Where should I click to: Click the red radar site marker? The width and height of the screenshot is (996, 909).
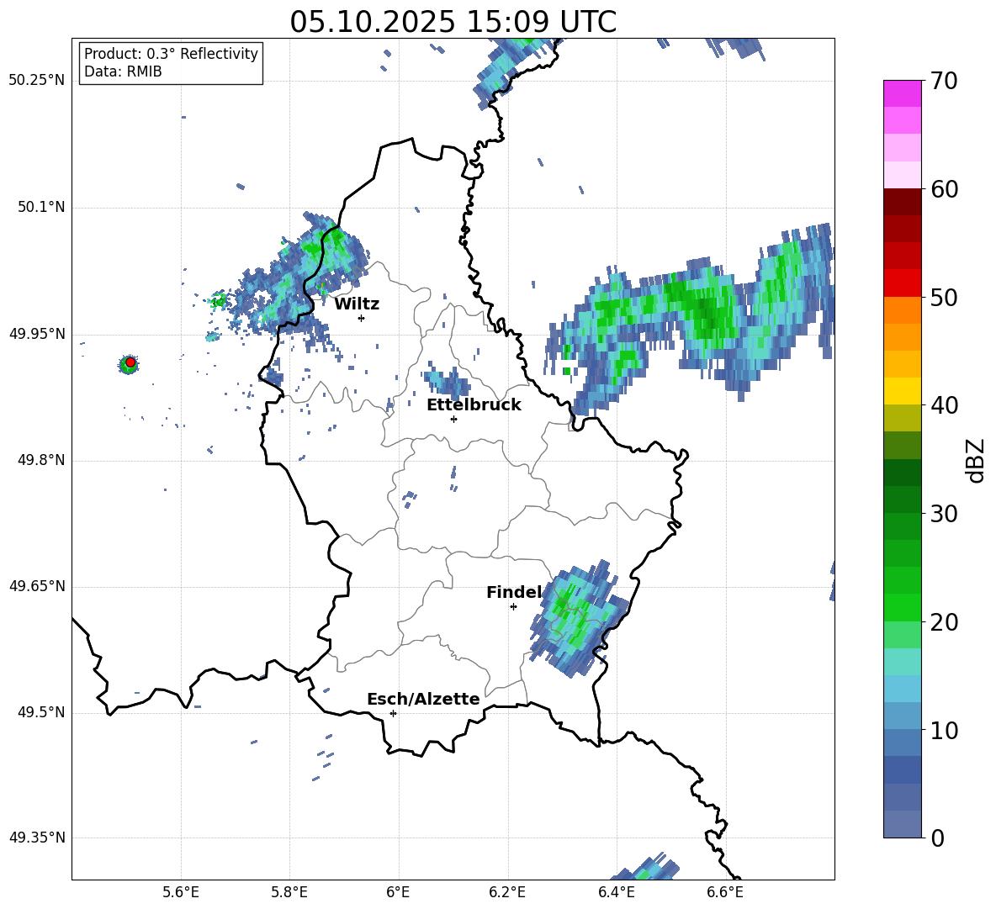pos(130,362)
